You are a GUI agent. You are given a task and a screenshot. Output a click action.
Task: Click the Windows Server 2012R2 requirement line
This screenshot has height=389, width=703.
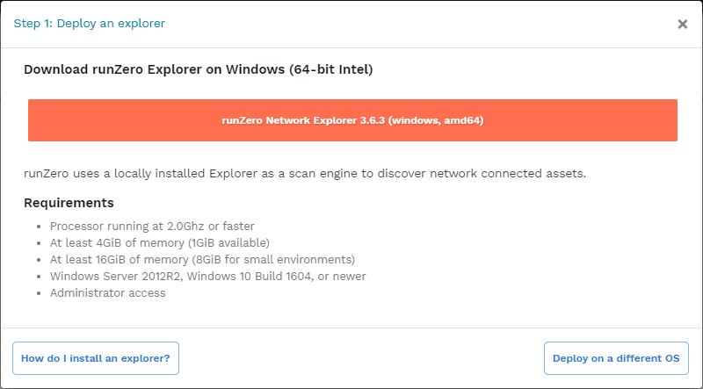208,277
